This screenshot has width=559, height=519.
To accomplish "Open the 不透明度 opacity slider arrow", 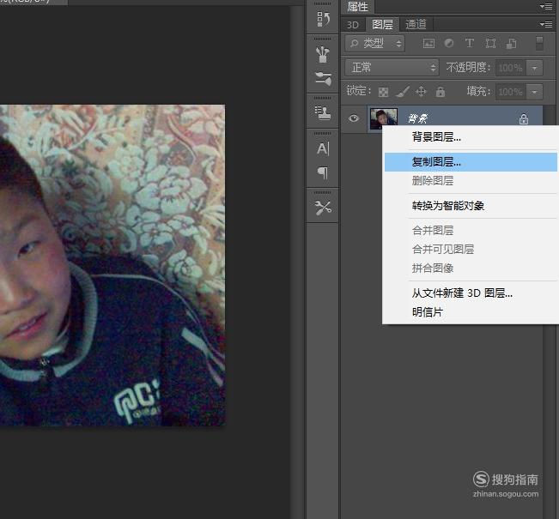I will click(x=534, y=68).
